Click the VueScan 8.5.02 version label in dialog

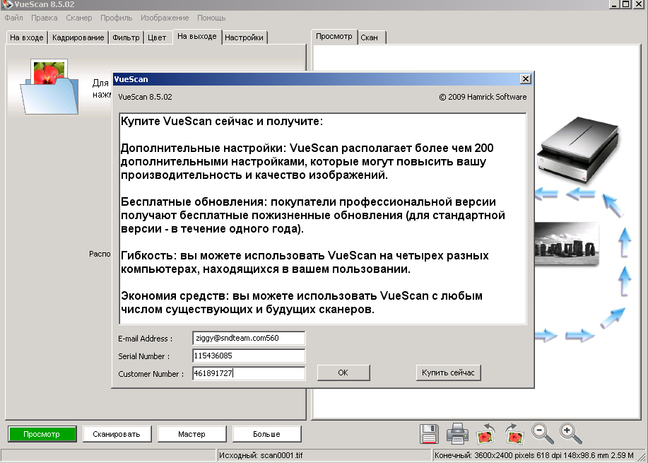pyautogui.click(x=145, y=97)
